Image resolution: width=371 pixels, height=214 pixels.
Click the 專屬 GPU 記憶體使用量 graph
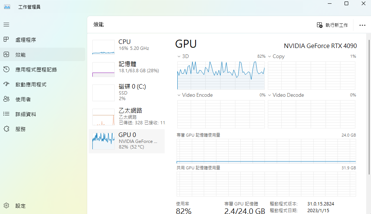coord(266,151)
